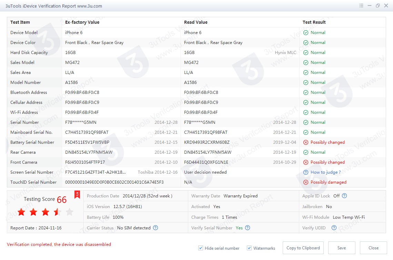Click the first red rating star
The width and height of the screenshot is (393, 260).
(22, 212)
